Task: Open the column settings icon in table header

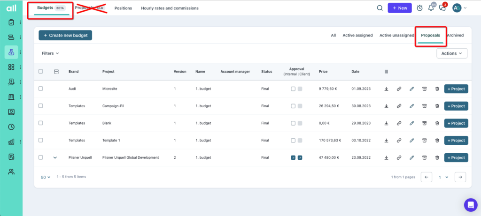Action: click(x=386, y=72)
